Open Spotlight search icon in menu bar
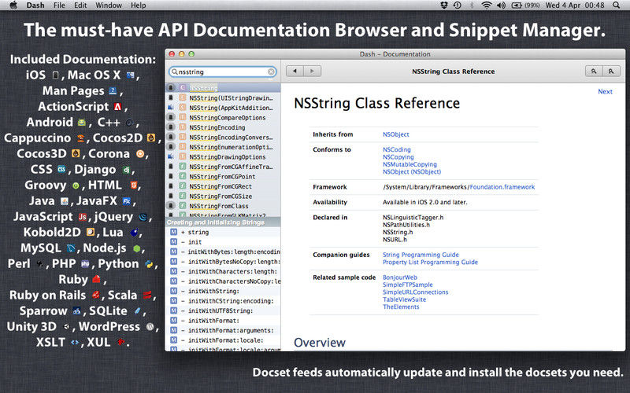The height and width of the screenshot is (393, 630). (616, 6)
